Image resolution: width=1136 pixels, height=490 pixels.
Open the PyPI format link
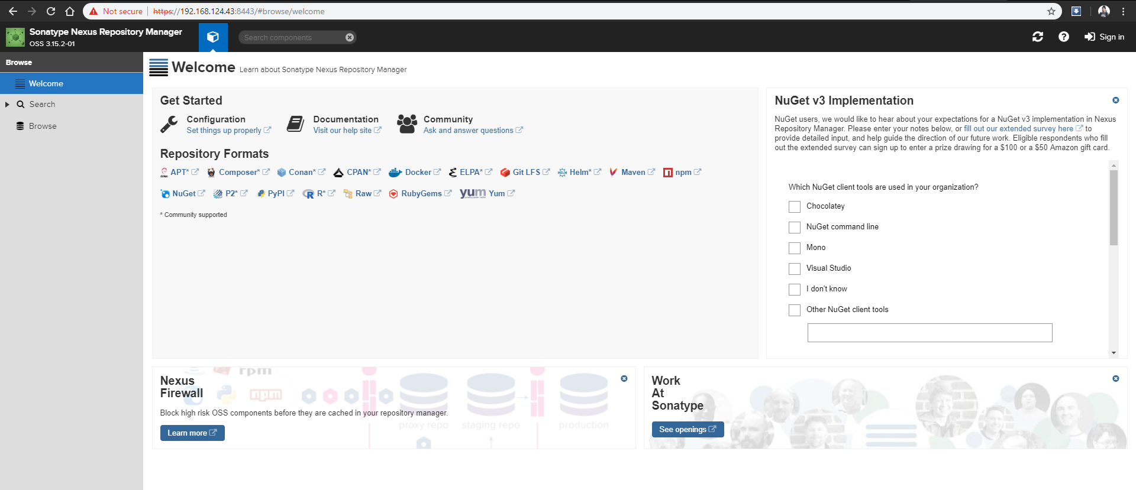[x=275, y=193]
